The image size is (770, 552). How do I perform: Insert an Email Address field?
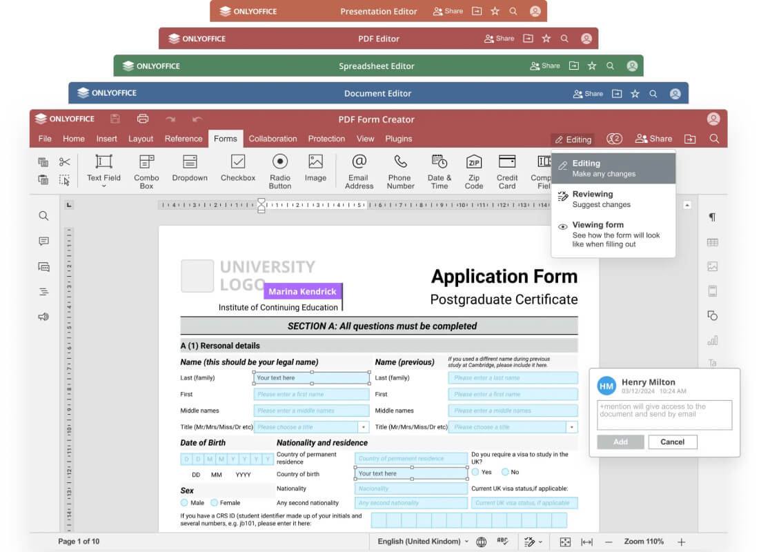pyautogui.click(x=359, y=171)
